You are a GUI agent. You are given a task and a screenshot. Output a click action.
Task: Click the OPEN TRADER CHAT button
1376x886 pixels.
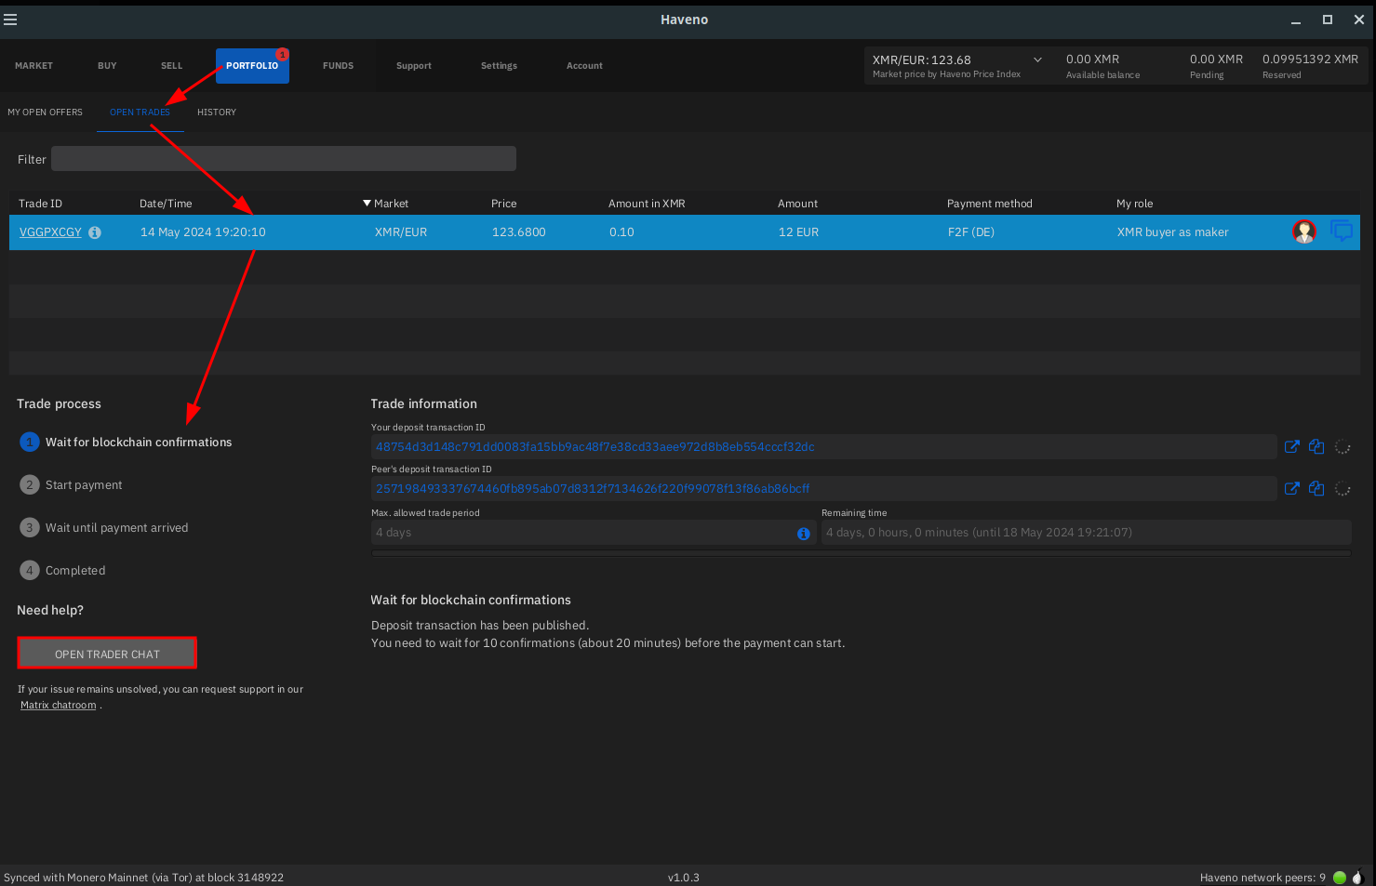pos(107,654)
